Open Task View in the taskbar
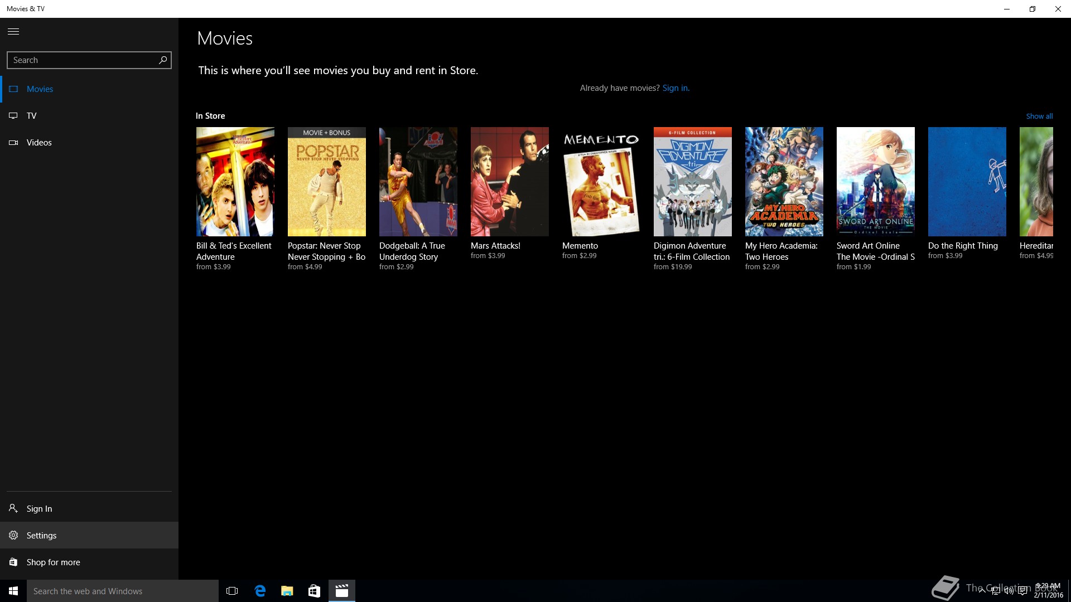 pyautogui.click(x=232, y=591)
